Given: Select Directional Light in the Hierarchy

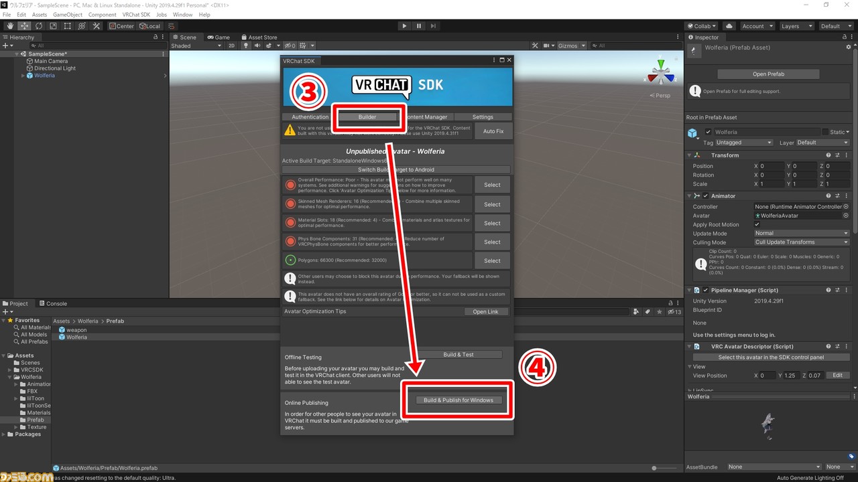Looking at the screenshot, I should tap(54, 68).
